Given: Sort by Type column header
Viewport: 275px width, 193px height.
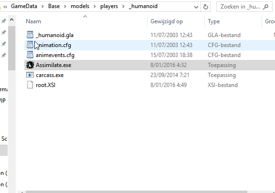Looking at the screenshot, I should [213, 21].
